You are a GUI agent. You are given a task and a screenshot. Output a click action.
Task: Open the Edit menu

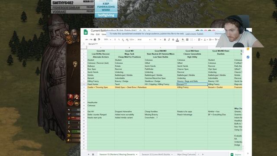(98, 34)
